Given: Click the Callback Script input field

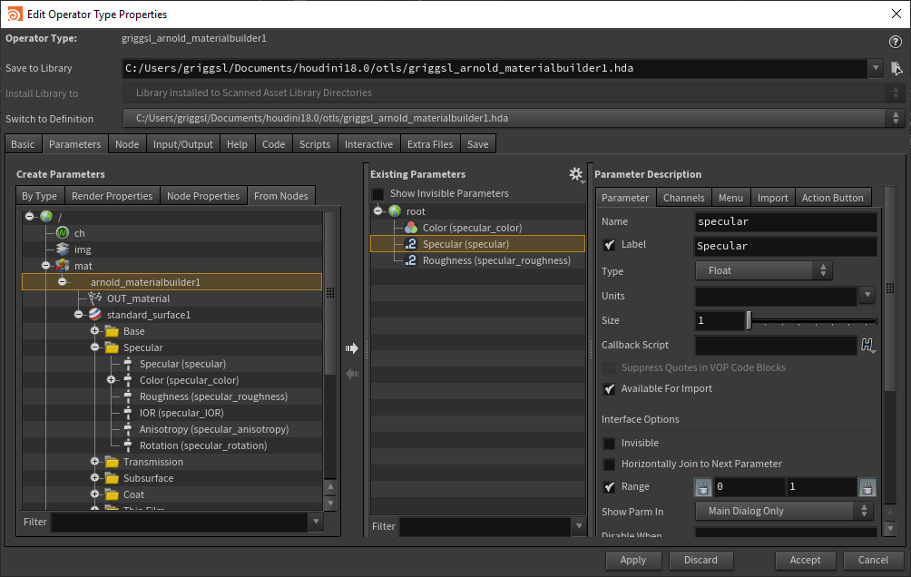Looking at the screenshot, I should (x=776, y=345).
